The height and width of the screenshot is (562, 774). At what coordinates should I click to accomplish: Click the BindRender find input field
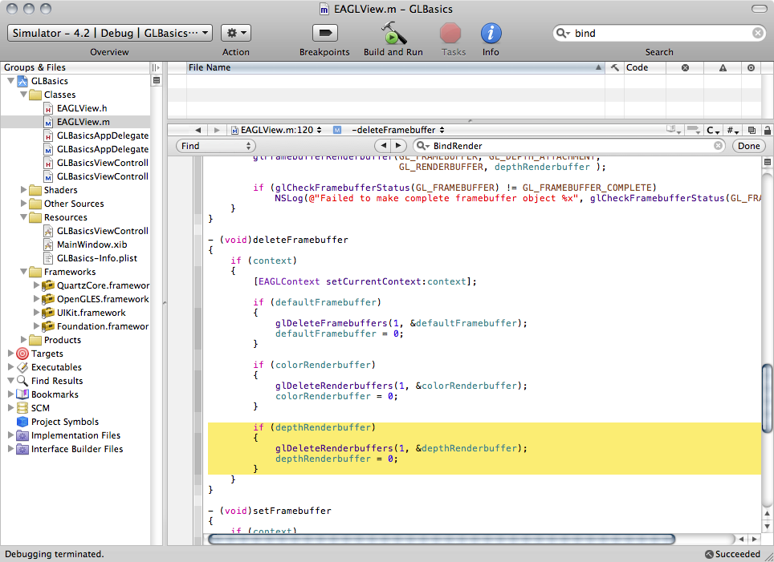pyautogui.click(x=569, y=145)
